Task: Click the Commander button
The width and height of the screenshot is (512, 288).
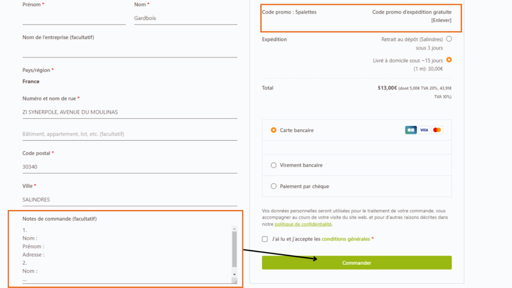Action: click(356, 262)
